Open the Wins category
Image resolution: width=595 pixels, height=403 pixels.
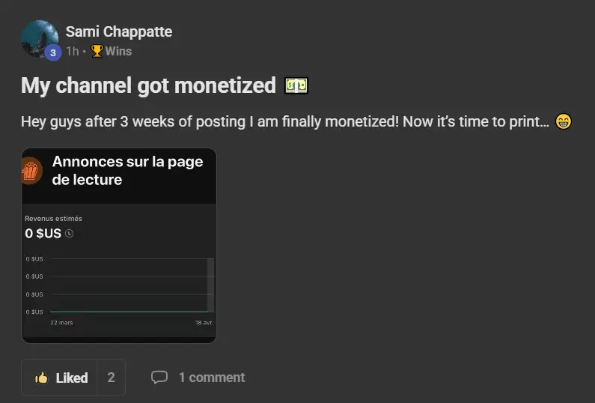(x=118, y=51)
